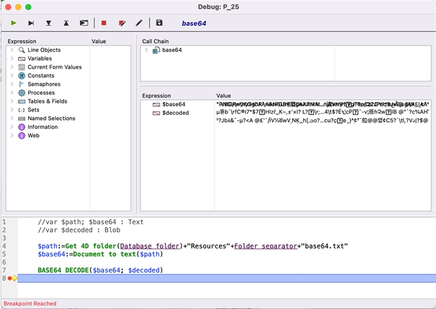
Task: Select the Semaphores item in the list
Action: 44,85
